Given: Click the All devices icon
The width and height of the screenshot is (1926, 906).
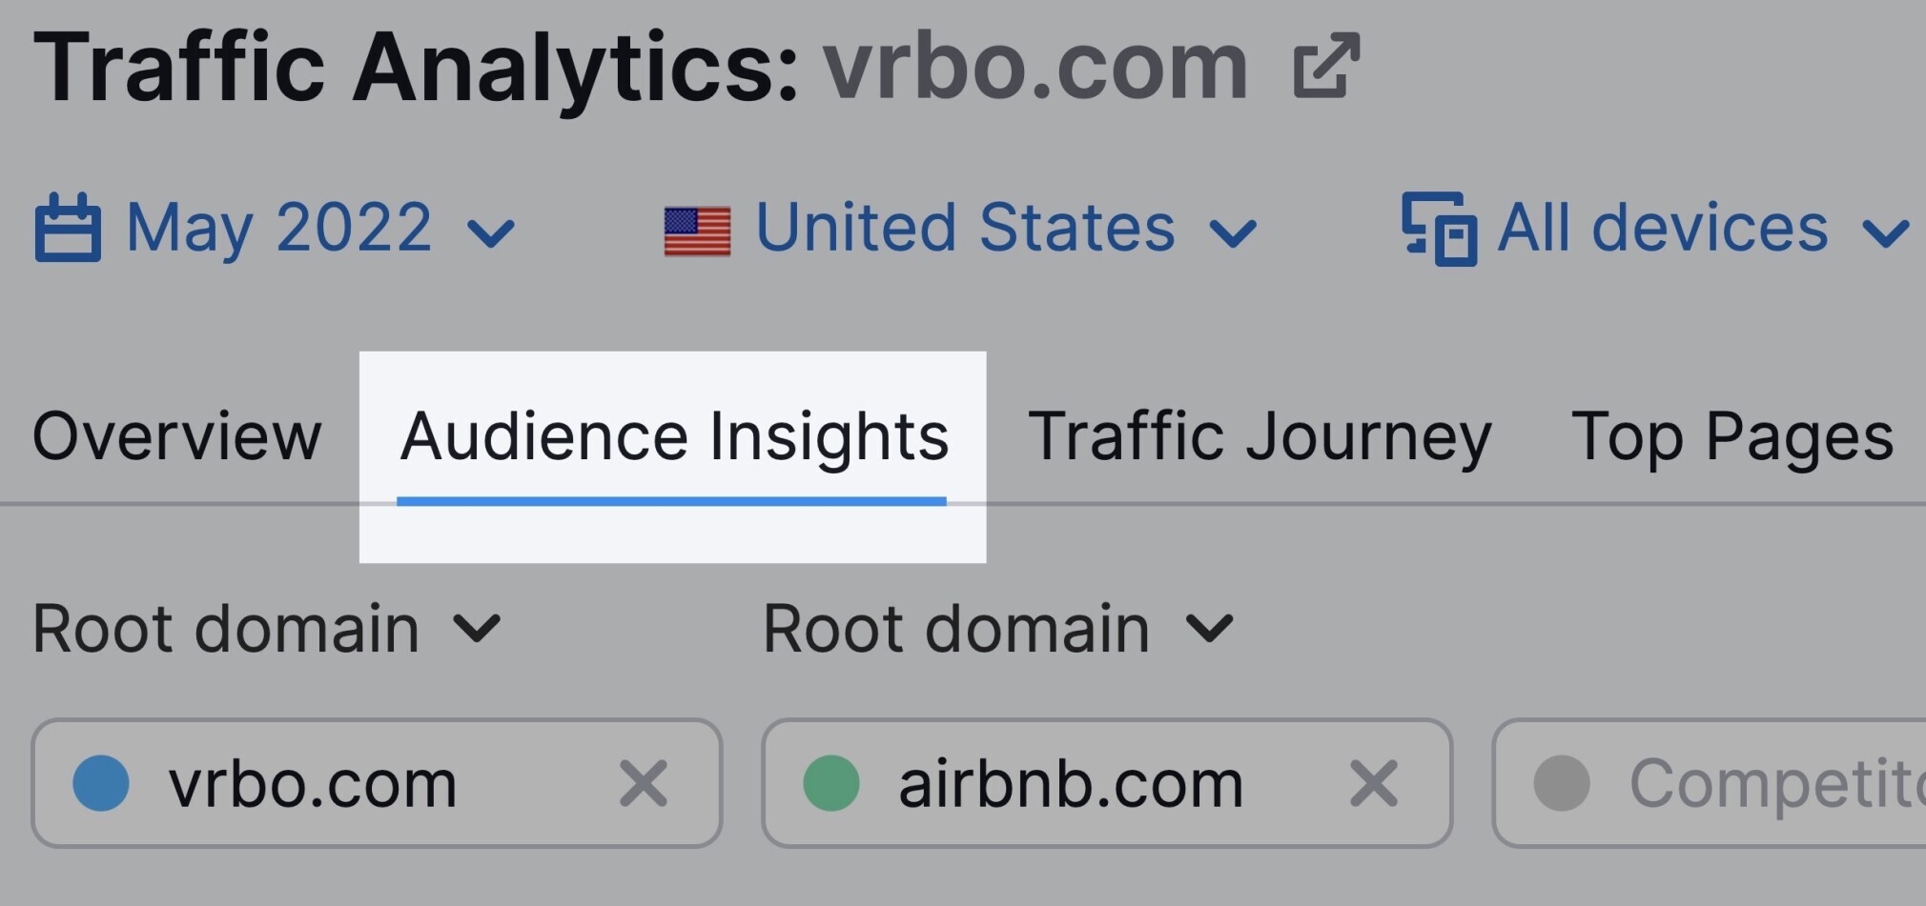Looking at the screenshot, I should (1439, 229).
